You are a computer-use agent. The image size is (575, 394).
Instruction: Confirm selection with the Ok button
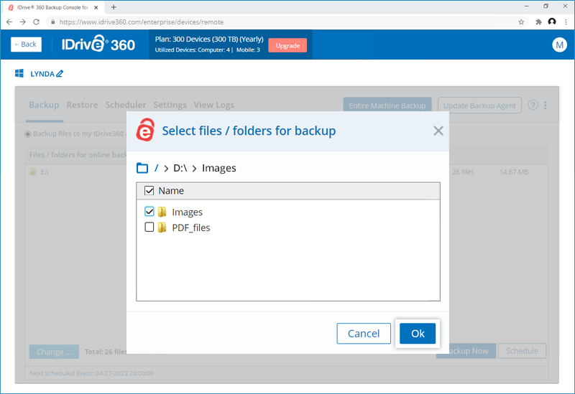click(418, 333)
